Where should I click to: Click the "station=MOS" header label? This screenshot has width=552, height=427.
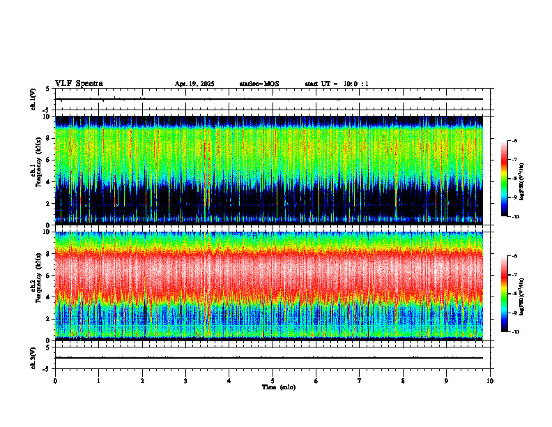(x=259, y=84)
